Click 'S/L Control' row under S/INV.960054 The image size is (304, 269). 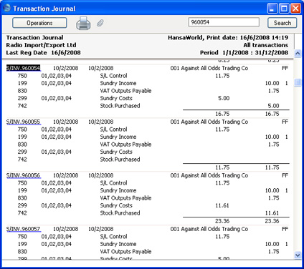tap(113, 76)
